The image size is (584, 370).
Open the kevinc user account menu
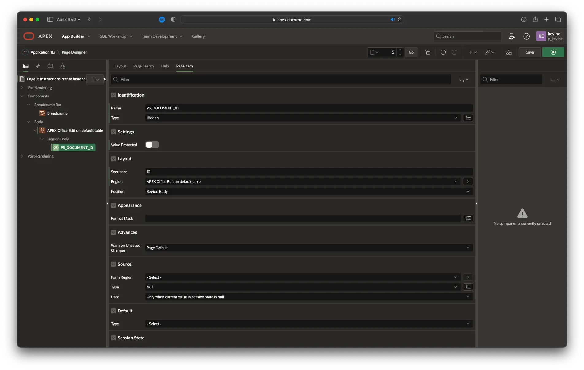(x=550, y=36)
